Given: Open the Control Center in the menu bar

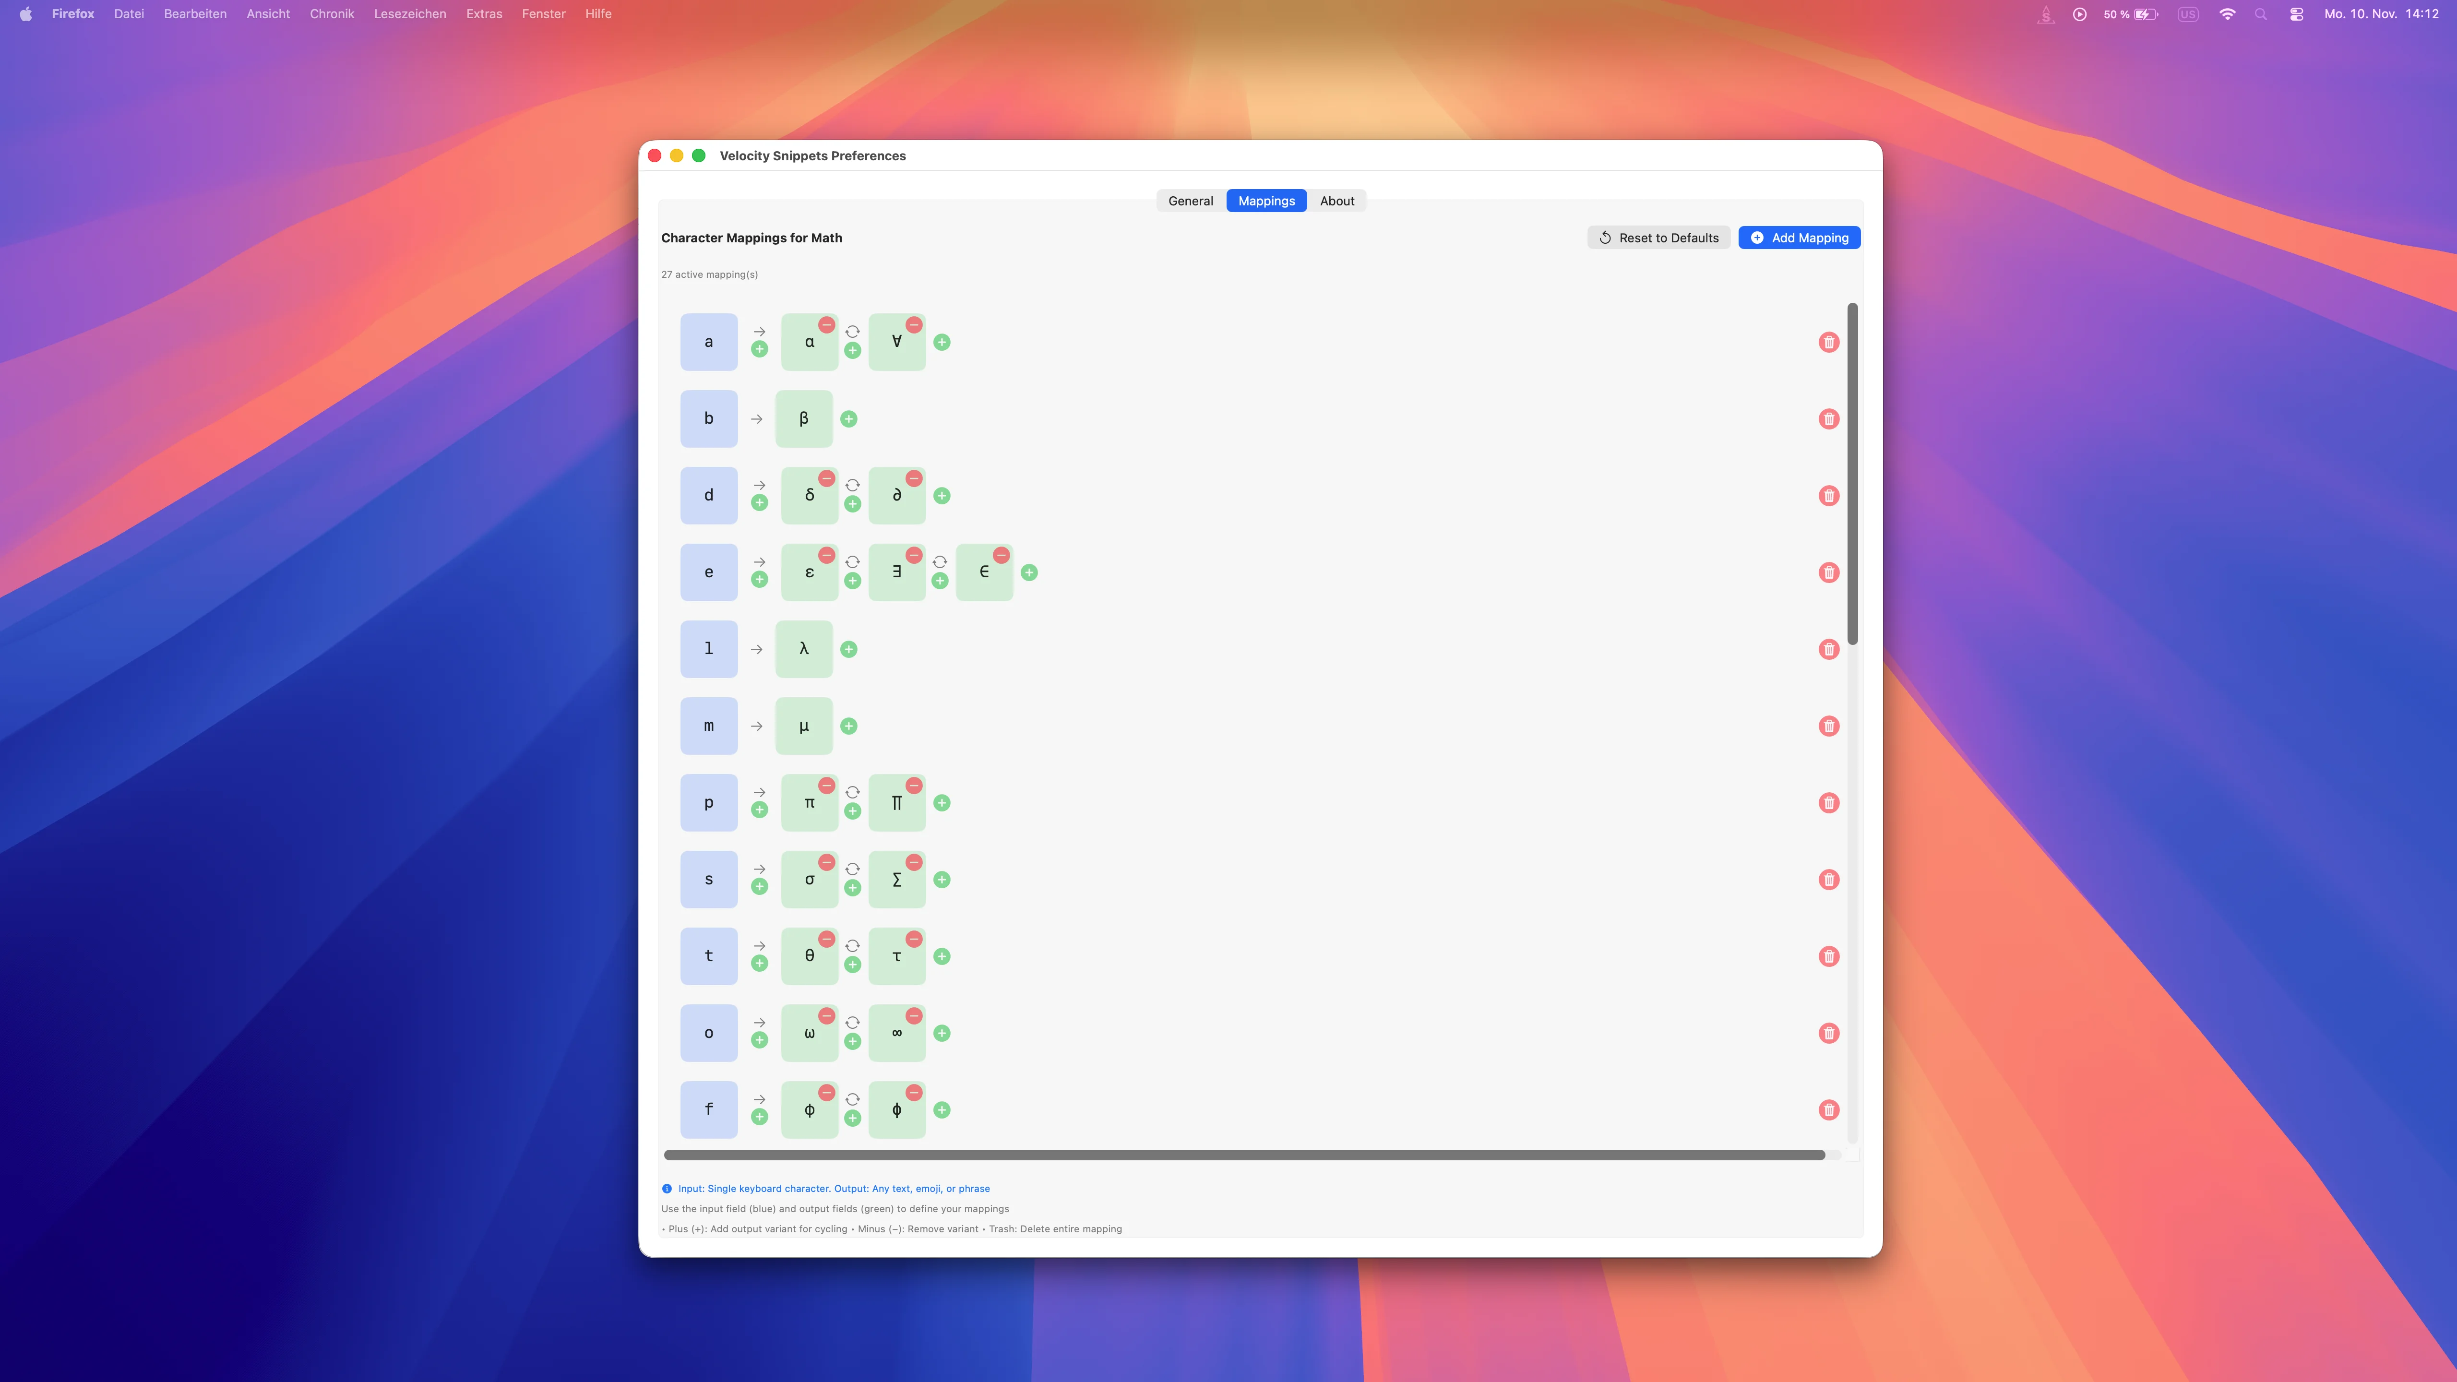Looking at the screenshot, I should (x=2297, y=14).
